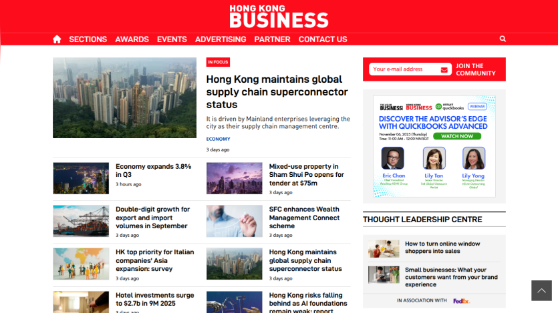Open 'Small businesses: What your customers want' article
558x313 pixels.
[x=451, y=277]
